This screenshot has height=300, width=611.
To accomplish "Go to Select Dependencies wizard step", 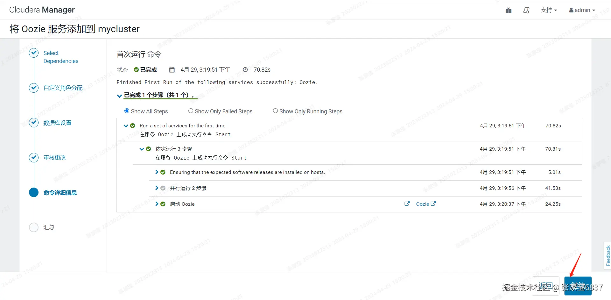I will pos(61,57).
